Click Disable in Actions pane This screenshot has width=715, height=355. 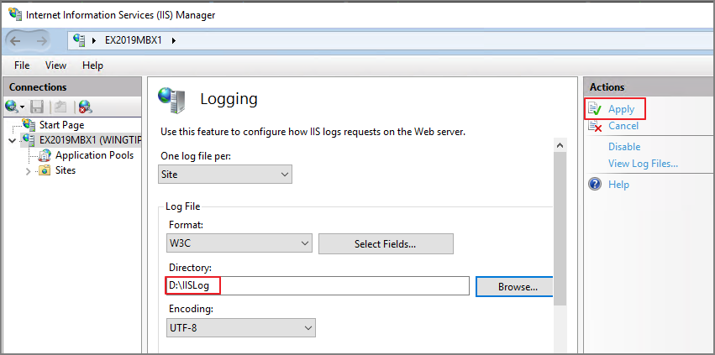(x=624, y=147)
